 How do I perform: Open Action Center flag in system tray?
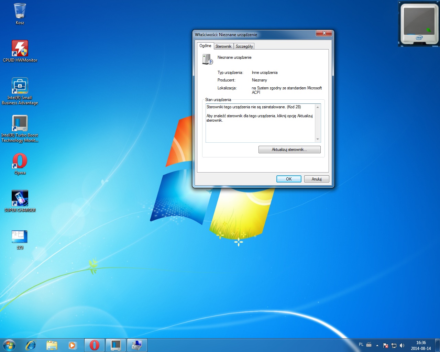click(386, 345)
